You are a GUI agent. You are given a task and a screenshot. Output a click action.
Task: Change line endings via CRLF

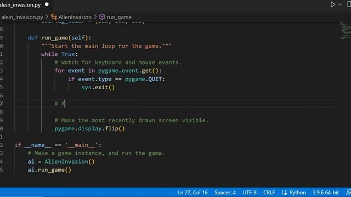(x=269, y=193)
